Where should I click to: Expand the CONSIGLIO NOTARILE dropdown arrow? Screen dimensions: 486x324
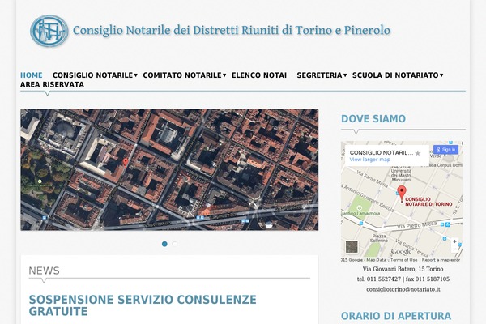pyautogui.click(x=135, y=75)
